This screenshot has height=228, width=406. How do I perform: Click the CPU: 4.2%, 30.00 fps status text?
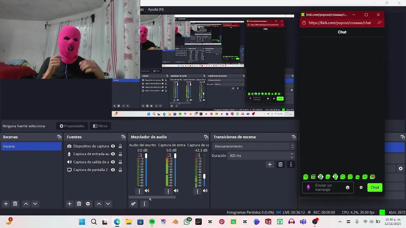coord(358,212)
